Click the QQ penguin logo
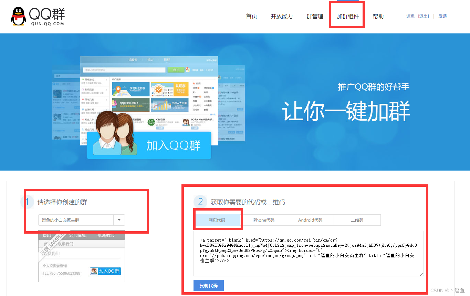Image resolution: width=470 pixels, height=296 pixels. point(18,16)
